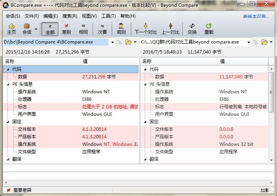Select the left 标志 row
The height and width of the screenshot is (196, 277).
pyautogui.click(x=71, y=107)
